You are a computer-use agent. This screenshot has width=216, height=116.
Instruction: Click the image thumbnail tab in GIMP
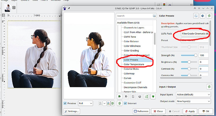point(7,8)
